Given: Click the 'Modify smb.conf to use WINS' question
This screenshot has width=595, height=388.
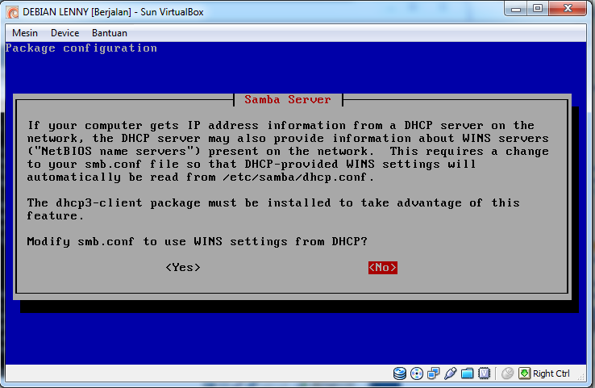Looking at the screenshot, I should click(198, 242).
